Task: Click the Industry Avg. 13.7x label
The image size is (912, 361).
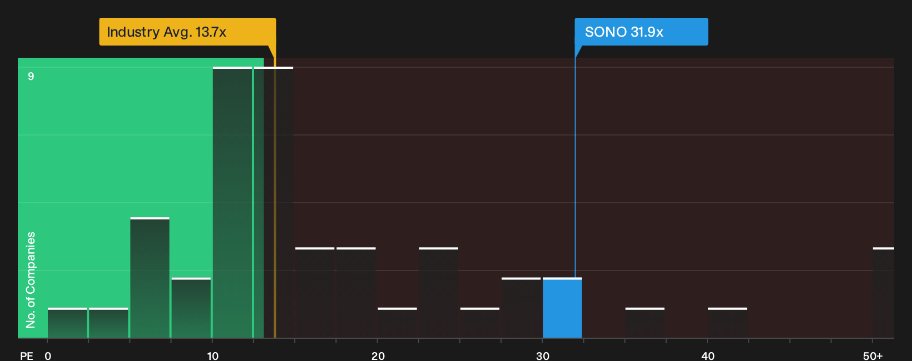Action: point(187,32)
